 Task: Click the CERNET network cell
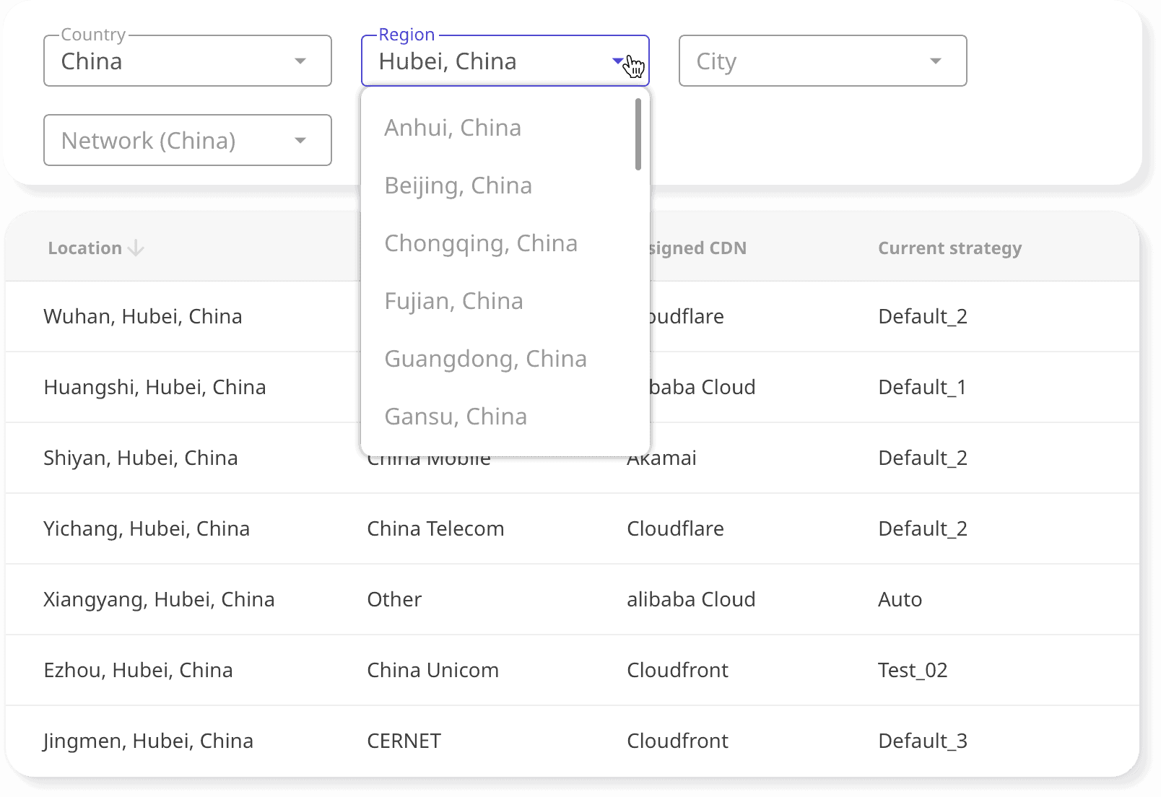[x=404, y=741]
